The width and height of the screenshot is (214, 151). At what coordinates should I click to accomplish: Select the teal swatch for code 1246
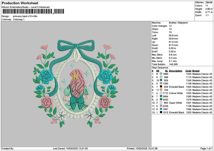(161, 80)
